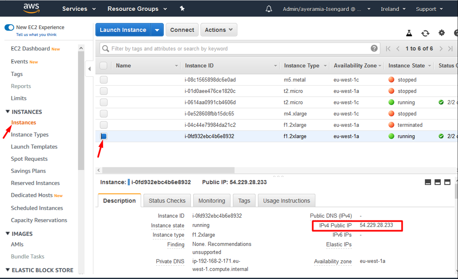Switch to the Description tab
Viewport: 458px width, 279px height.
point(119,201)
